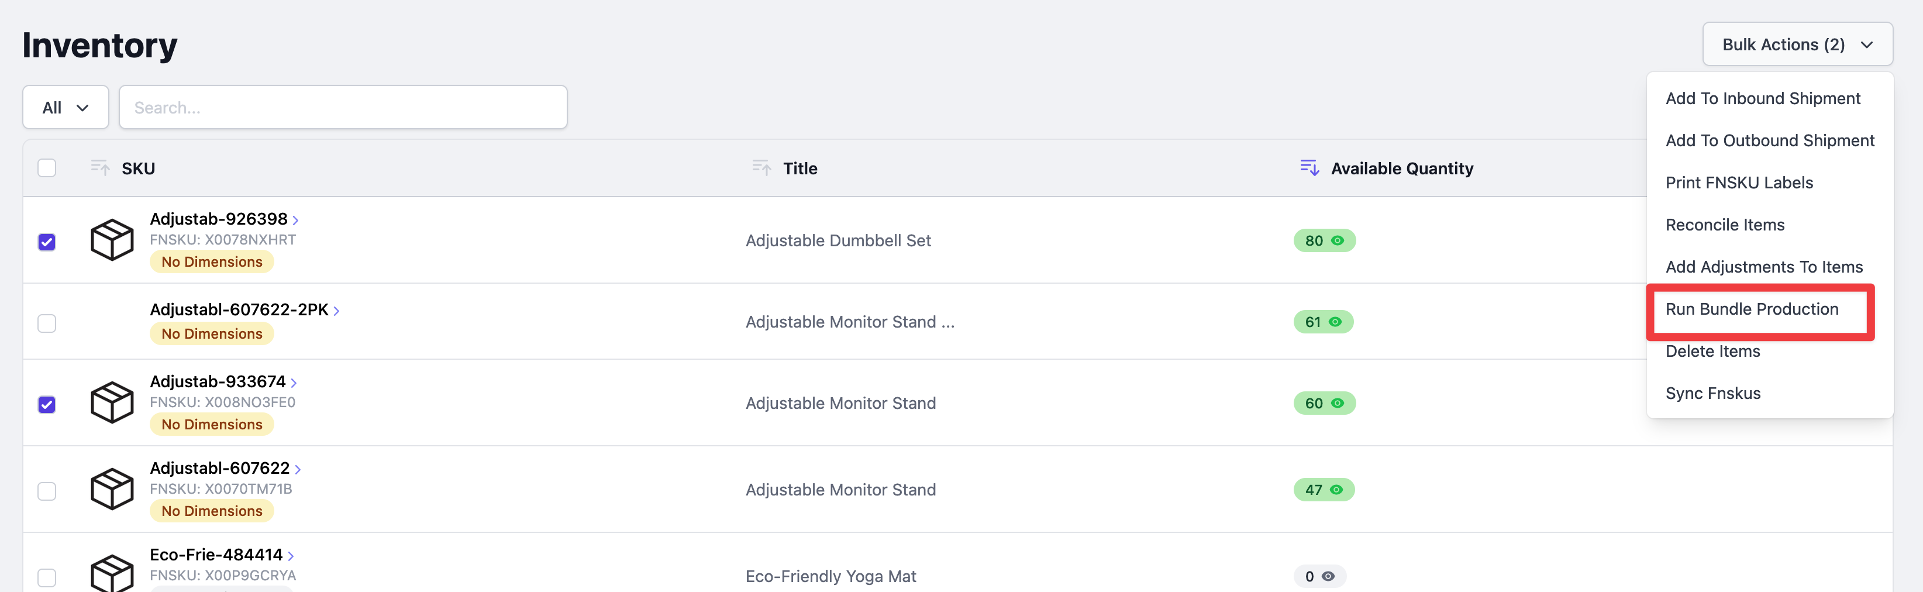This screenshot has width=1923, height=592.
Task: Choose Print FNSKU Labels menu option
Action: 1739,183
